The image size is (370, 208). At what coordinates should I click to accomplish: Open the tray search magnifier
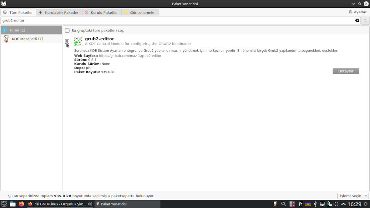pos(283,204)
